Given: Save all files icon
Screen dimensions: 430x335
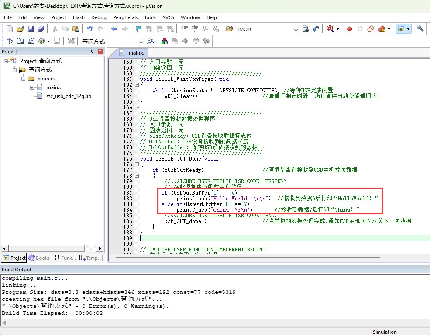Looking at the screenshot, I should pyautogui.click(x=41, y=29).
